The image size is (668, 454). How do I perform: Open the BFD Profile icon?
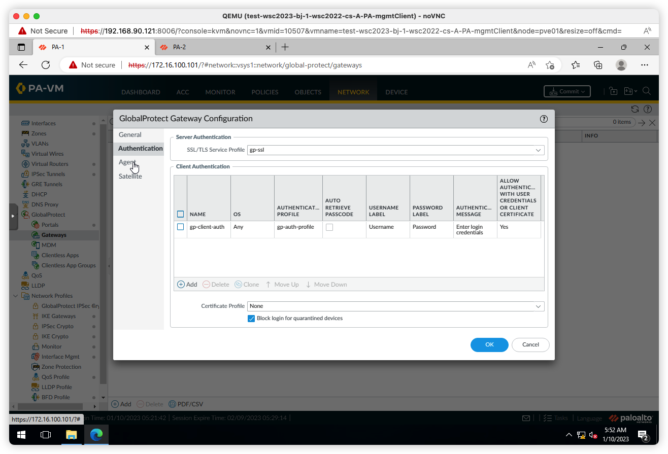(36, 397)
